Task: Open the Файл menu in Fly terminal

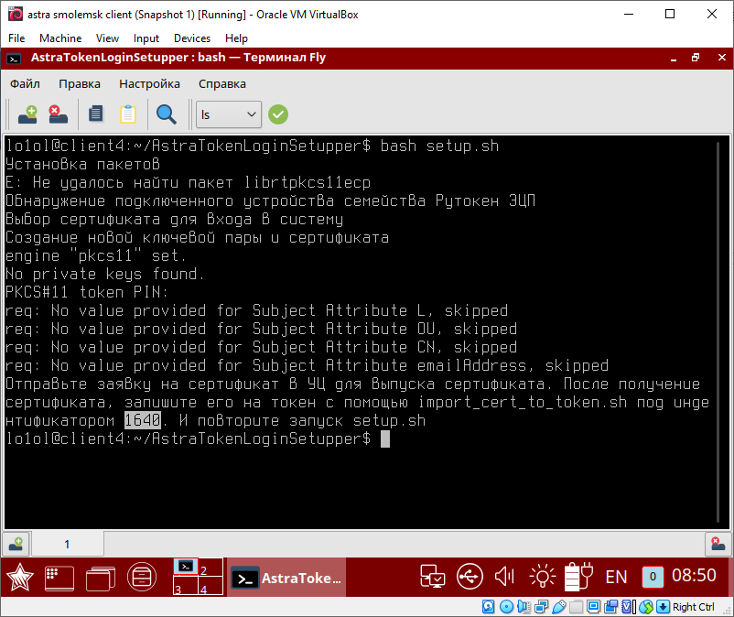Action: pos(25,84)
